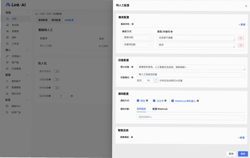Click 创造 in the breadcrumb
Viewport: 250px width, 158px height.
pyautogui.click(x=42, y=14)
